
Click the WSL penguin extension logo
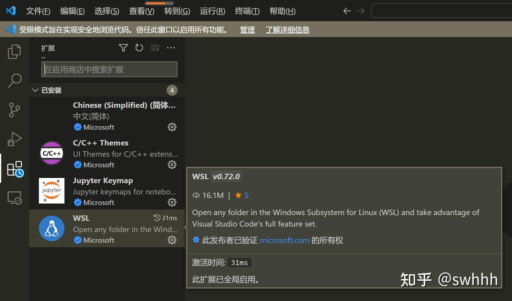(52, 228)
